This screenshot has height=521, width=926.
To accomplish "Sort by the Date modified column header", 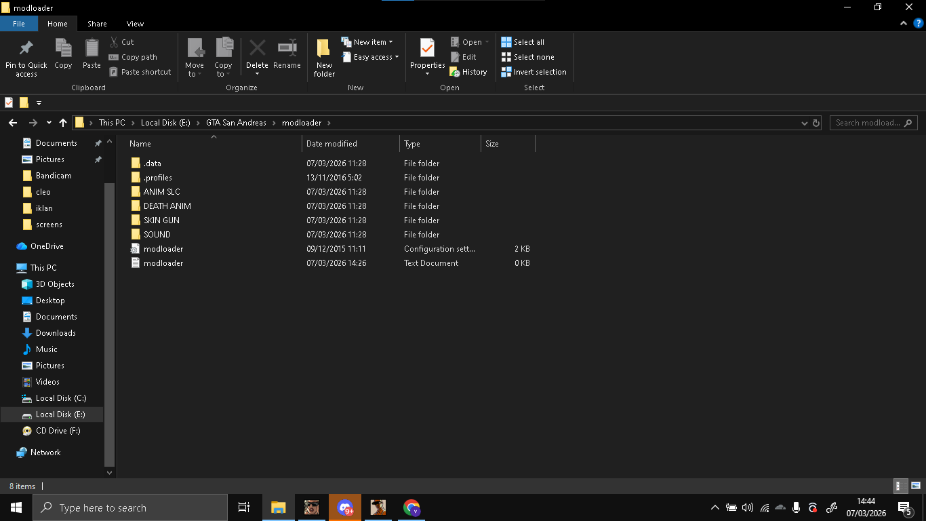I will pyautogui.click(x=331, y=144).
